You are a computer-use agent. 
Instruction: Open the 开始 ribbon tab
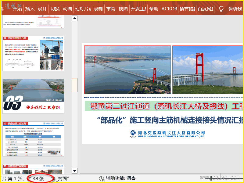point(17,9)
